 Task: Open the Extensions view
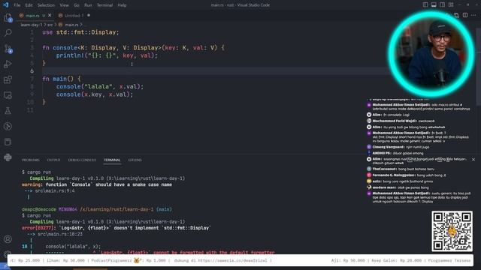tap(8, 79)
